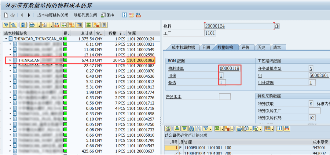Click the details magnifier icon in itemization toolbar
Viewport: 330px width, 155px height.
click(167, 128)
